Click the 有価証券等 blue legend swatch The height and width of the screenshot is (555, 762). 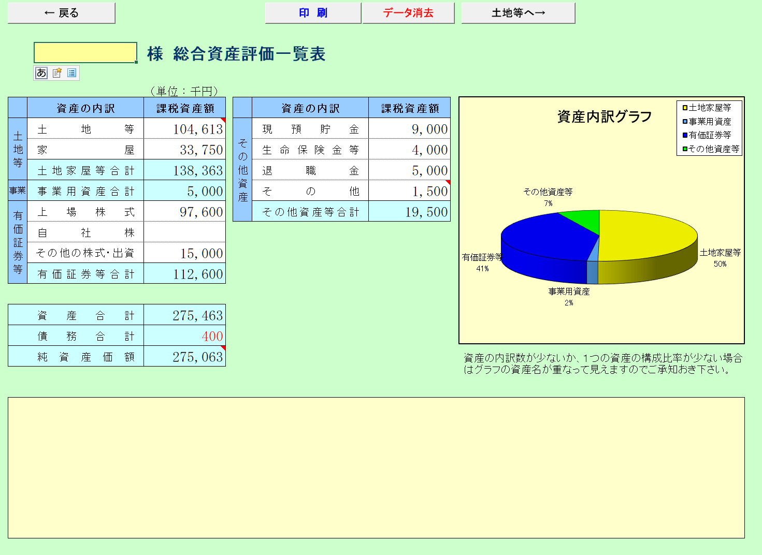(x=685, y=135)
